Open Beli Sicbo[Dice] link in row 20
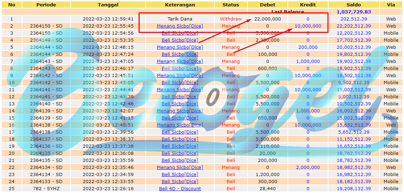Screen dimensions: 404x193 [x=180, y=153]
